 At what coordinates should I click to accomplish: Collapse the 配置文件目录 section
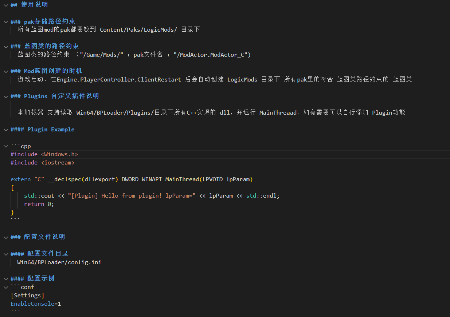click(x=5, y=254)
